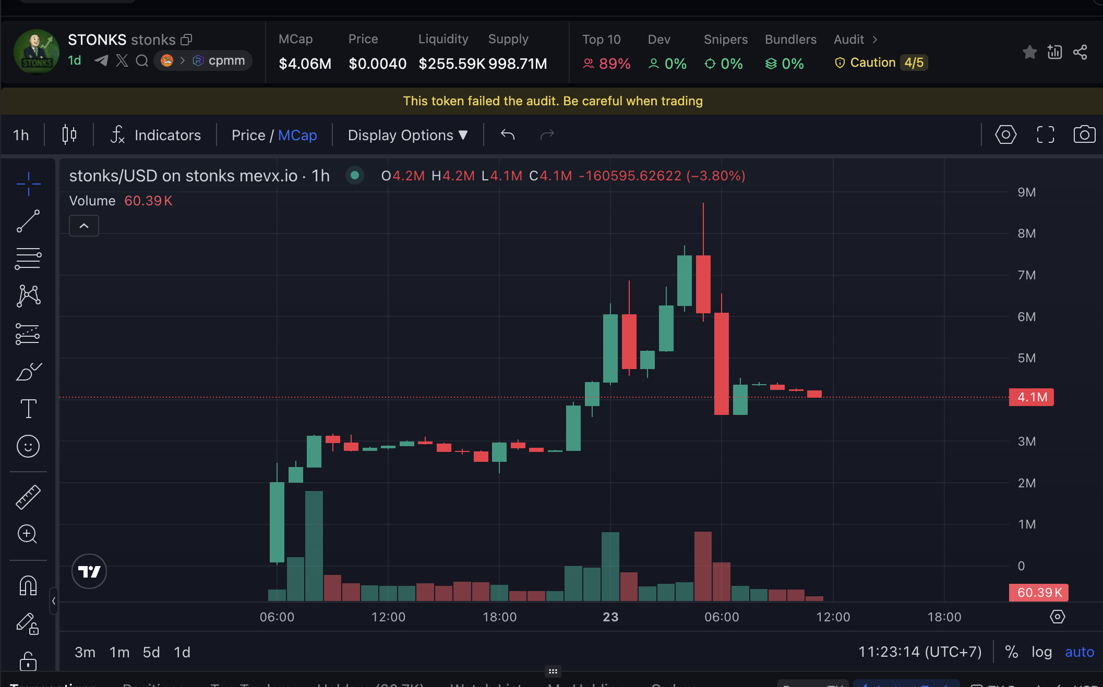The image size is (1103, 687).
Task: Switch chart to MCap view
Action: coord(297,135)
